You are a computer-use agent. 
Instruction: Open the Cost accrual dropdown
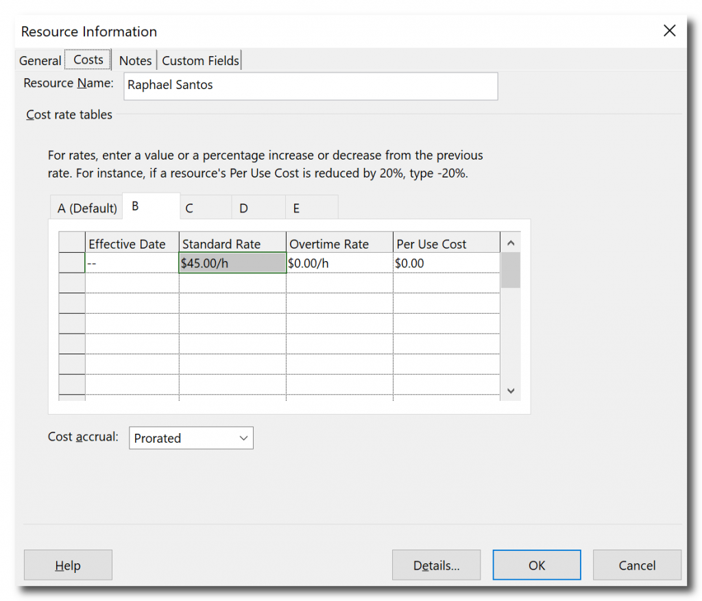tap(191, 438)
